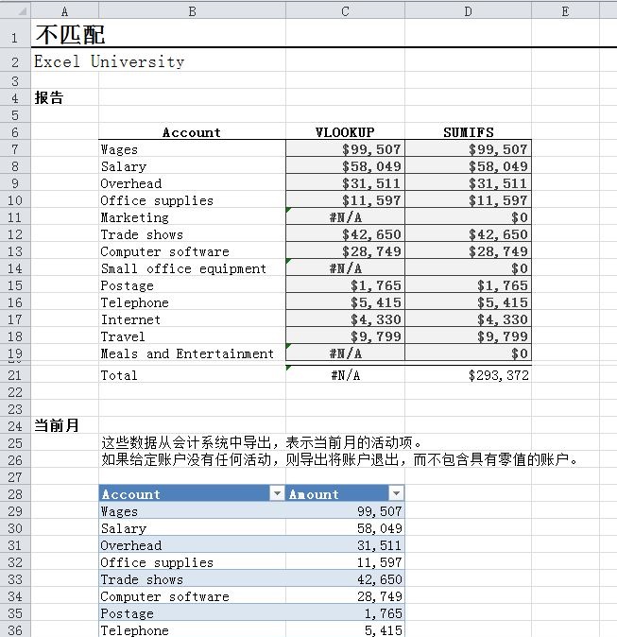617x637 pixels.
Task: Select #N/A cell for Meals and Entertainment
Action: [x=345, y=353]
